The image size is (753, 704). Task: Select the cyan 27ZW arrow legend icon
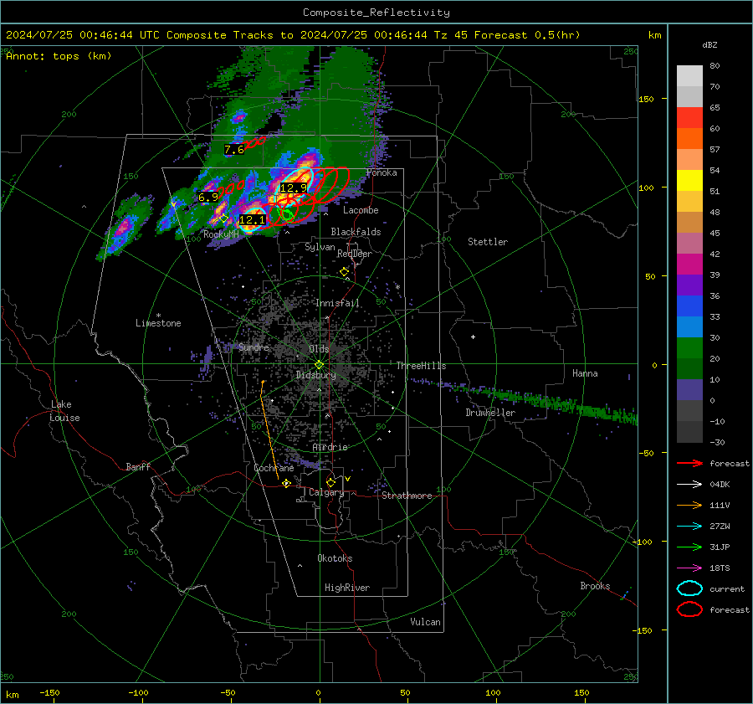tap(689, 527)
